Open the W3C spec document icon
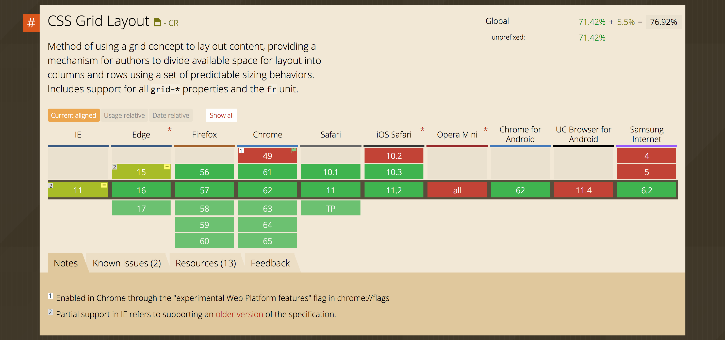Screen dimensions: 725x340 pos(157,22)
